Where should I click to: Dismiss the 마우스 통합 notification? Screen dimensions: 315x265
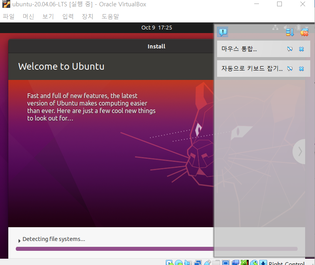pyautogui.click(x=301, y=49)
